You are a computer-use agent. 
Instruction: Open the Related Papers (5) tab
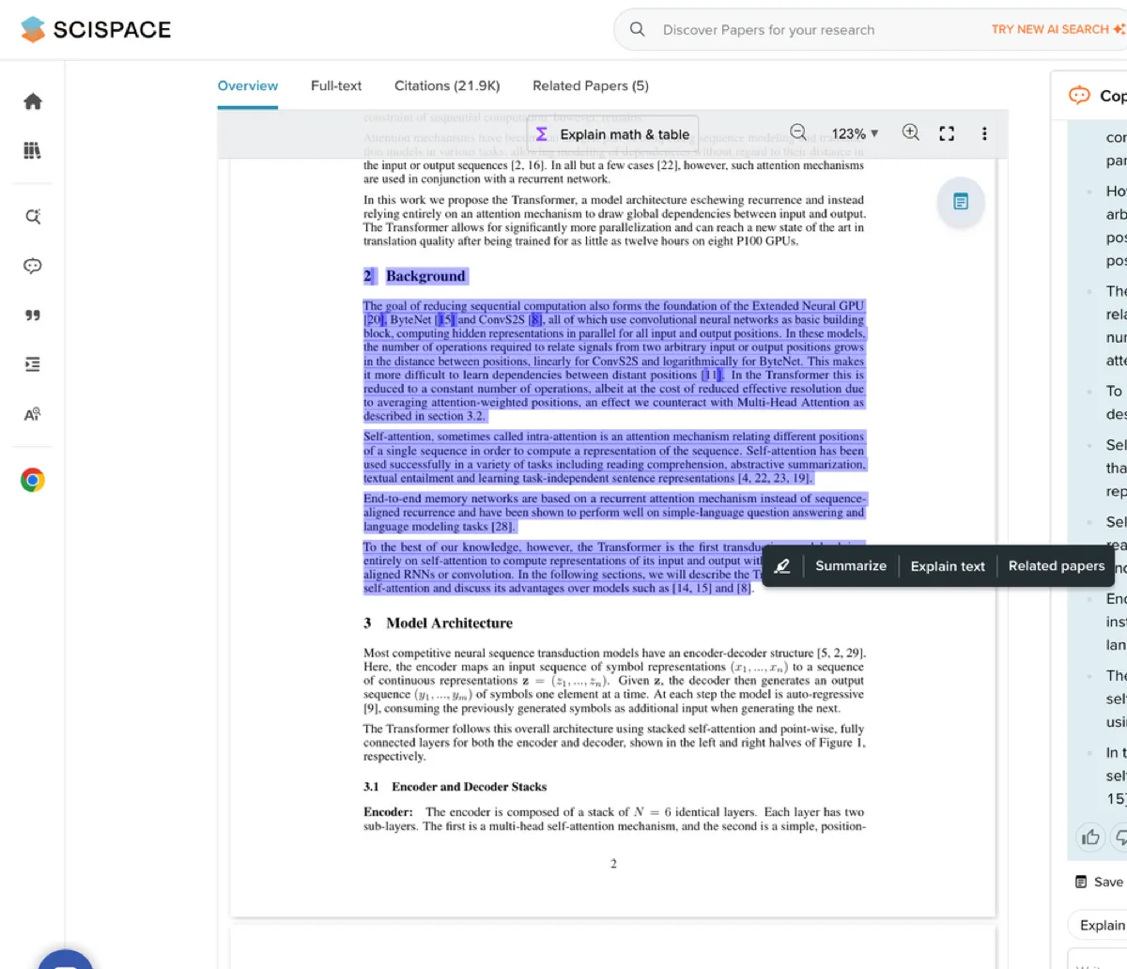click(591, 85)
